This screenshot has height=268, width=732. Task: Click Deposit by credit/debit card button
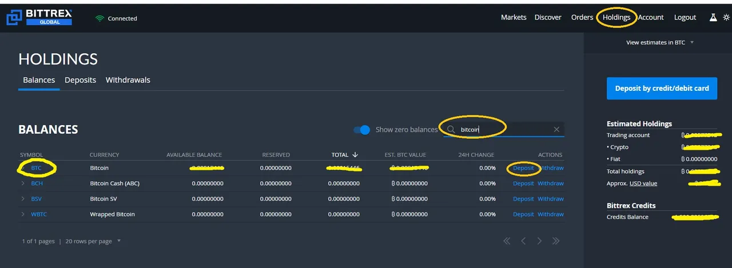(662, 89)
